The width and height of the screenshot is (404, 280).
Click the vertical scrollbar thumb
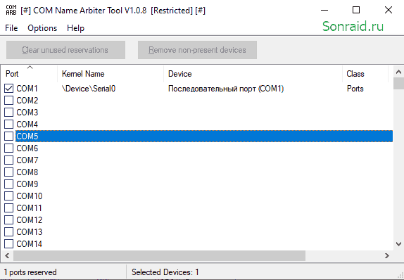(x=398, y=83)
